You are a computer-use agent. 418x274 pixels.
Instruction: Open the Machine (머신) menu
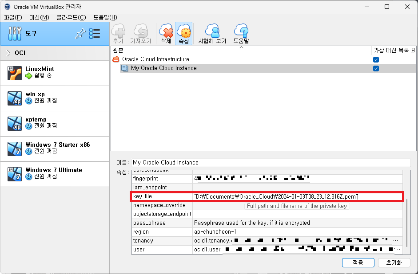pyautogui.click(x=39, y=17)
